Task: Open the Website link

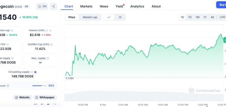Action: click(x=22, y=97)
